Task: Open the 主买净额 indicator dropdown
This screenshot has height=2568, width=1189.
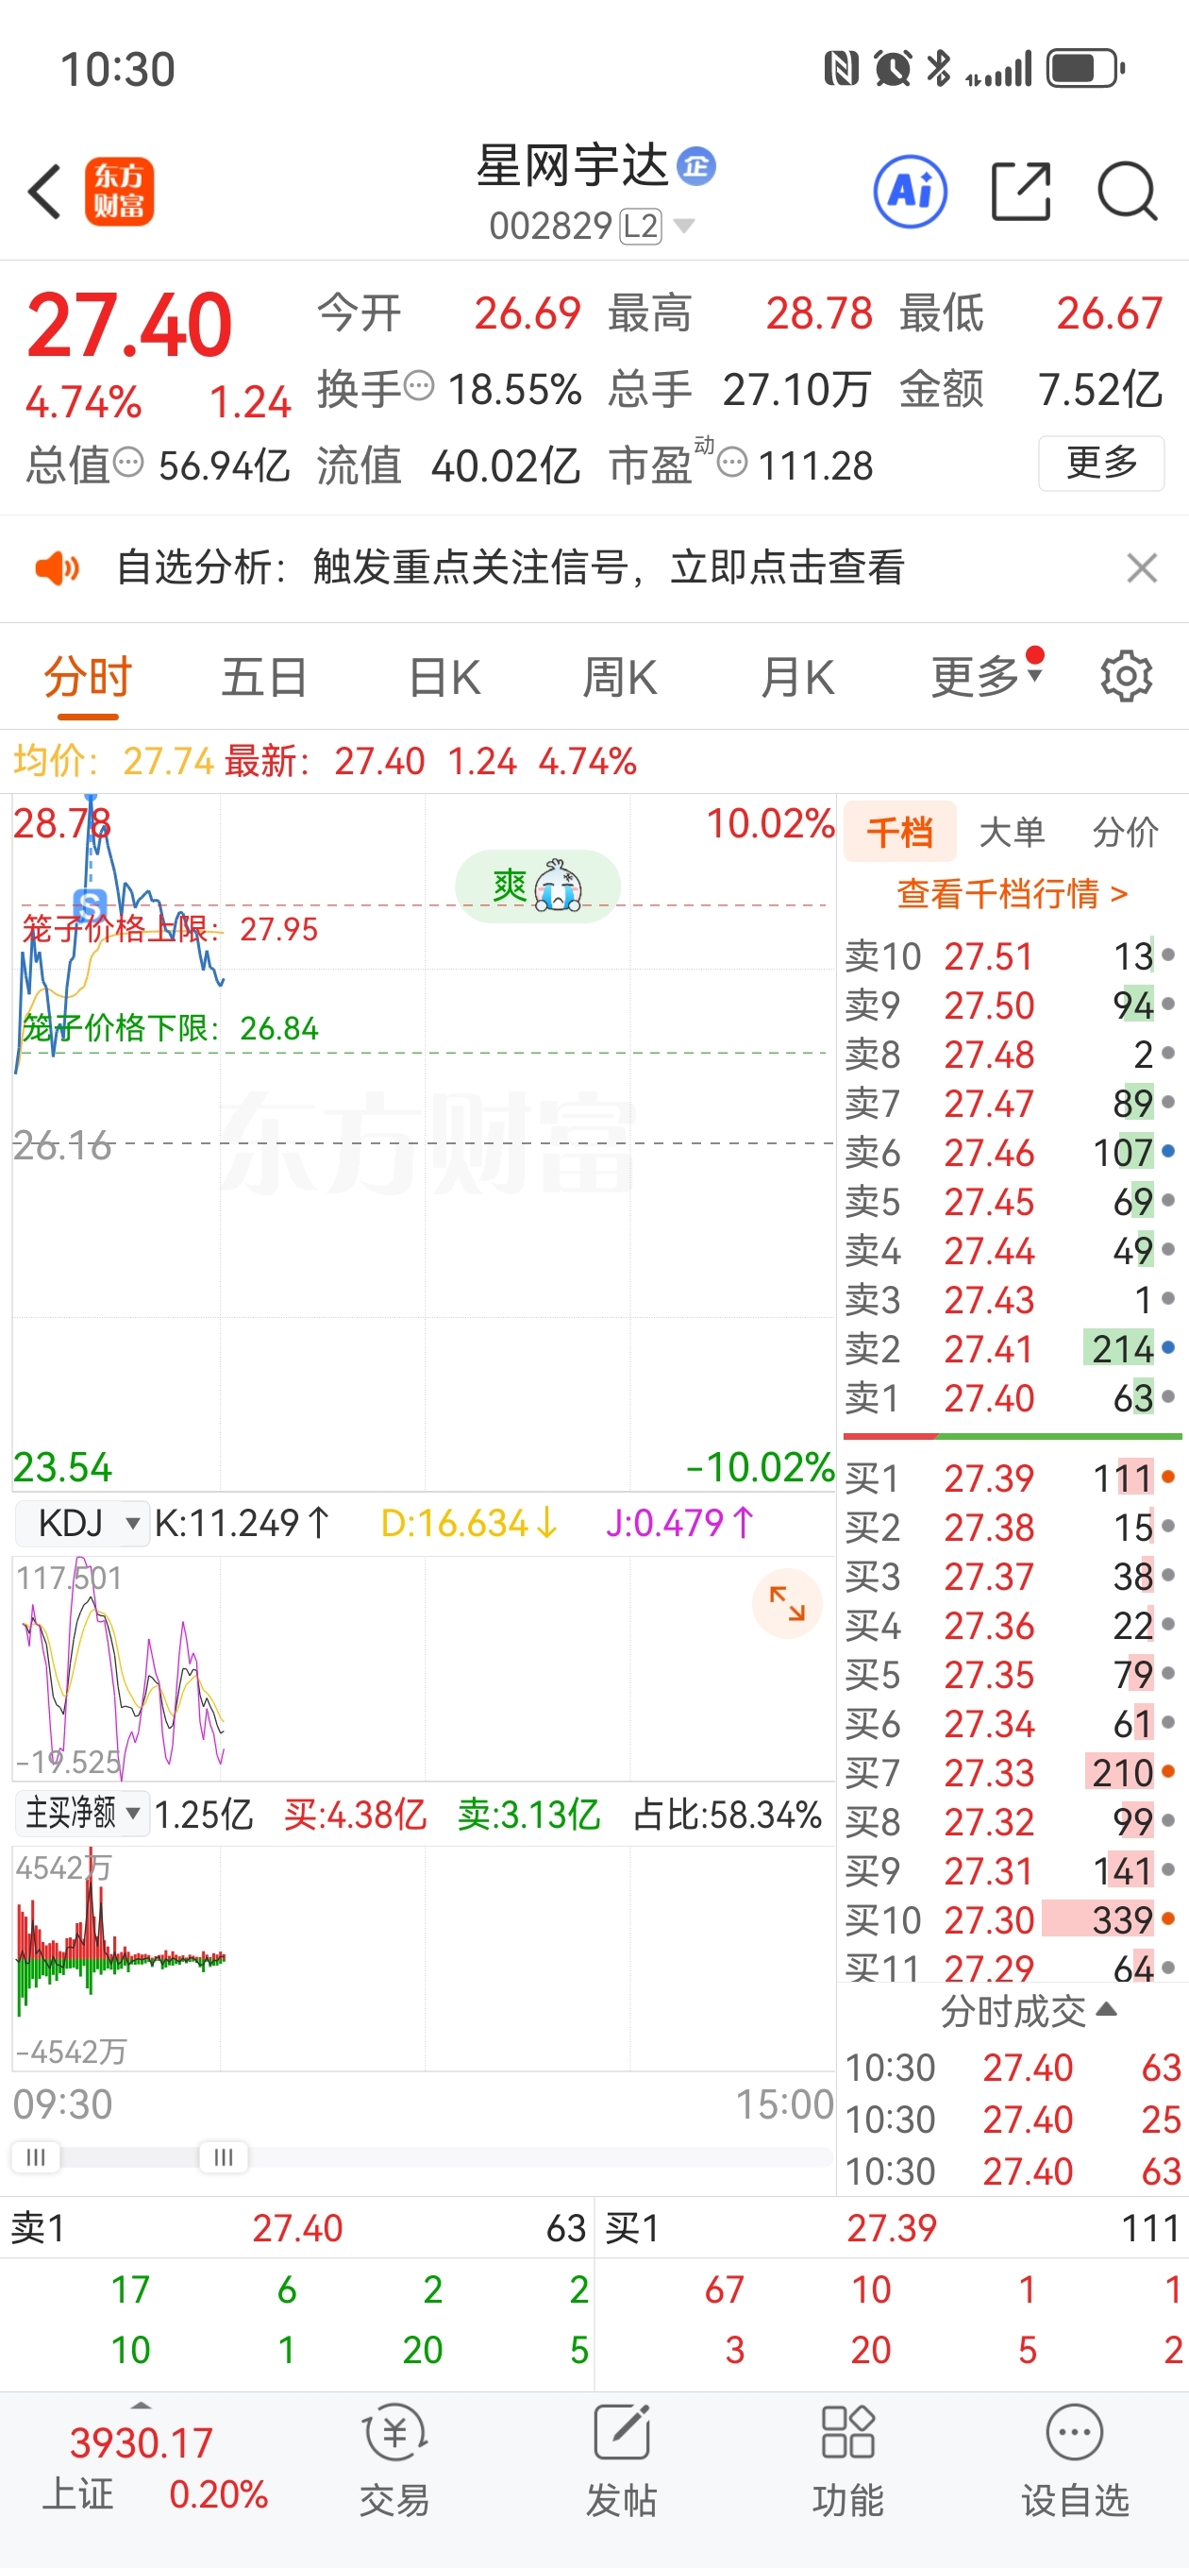Action: [x=82, y=1814]
